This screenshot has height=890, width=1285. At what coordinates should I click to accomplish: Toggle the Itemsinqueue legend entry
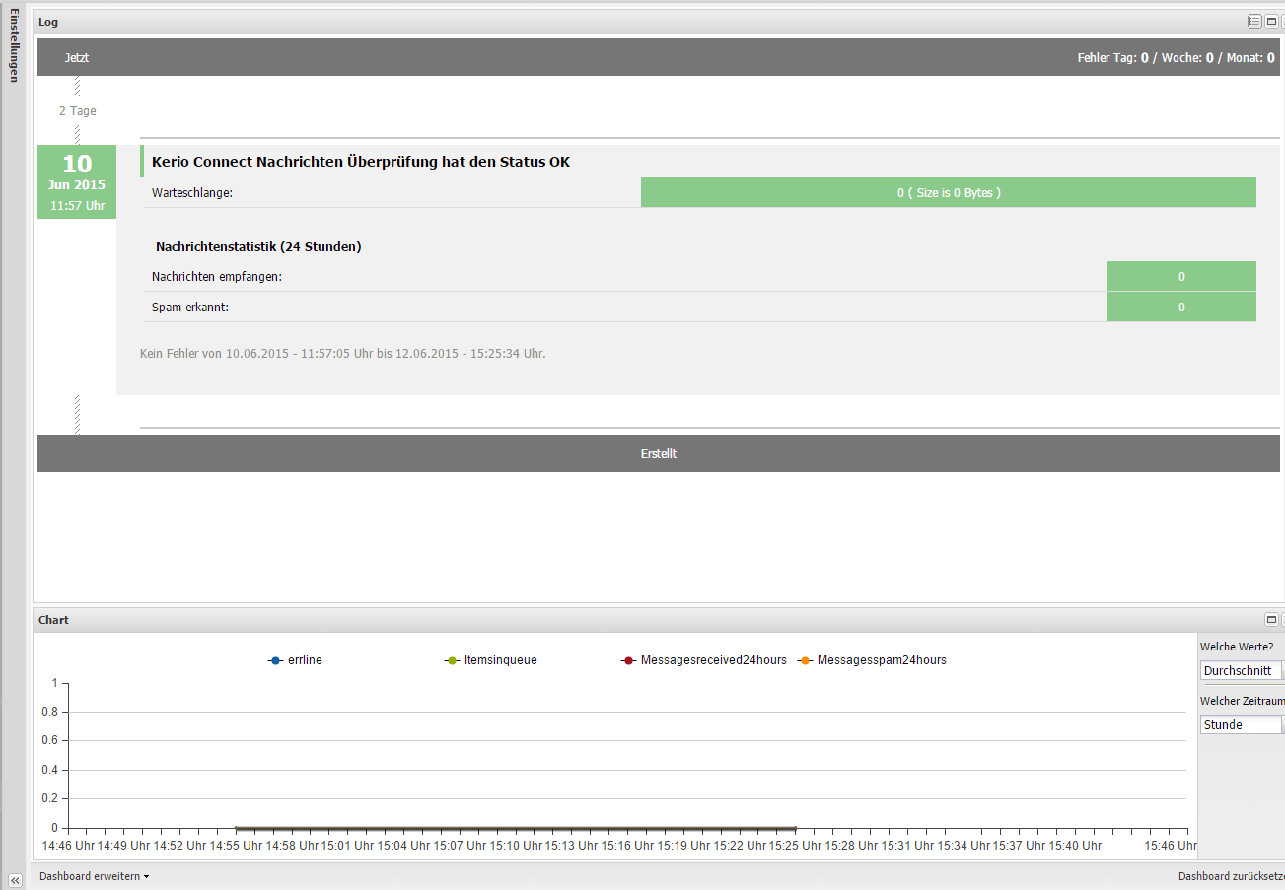coord(491,660)
